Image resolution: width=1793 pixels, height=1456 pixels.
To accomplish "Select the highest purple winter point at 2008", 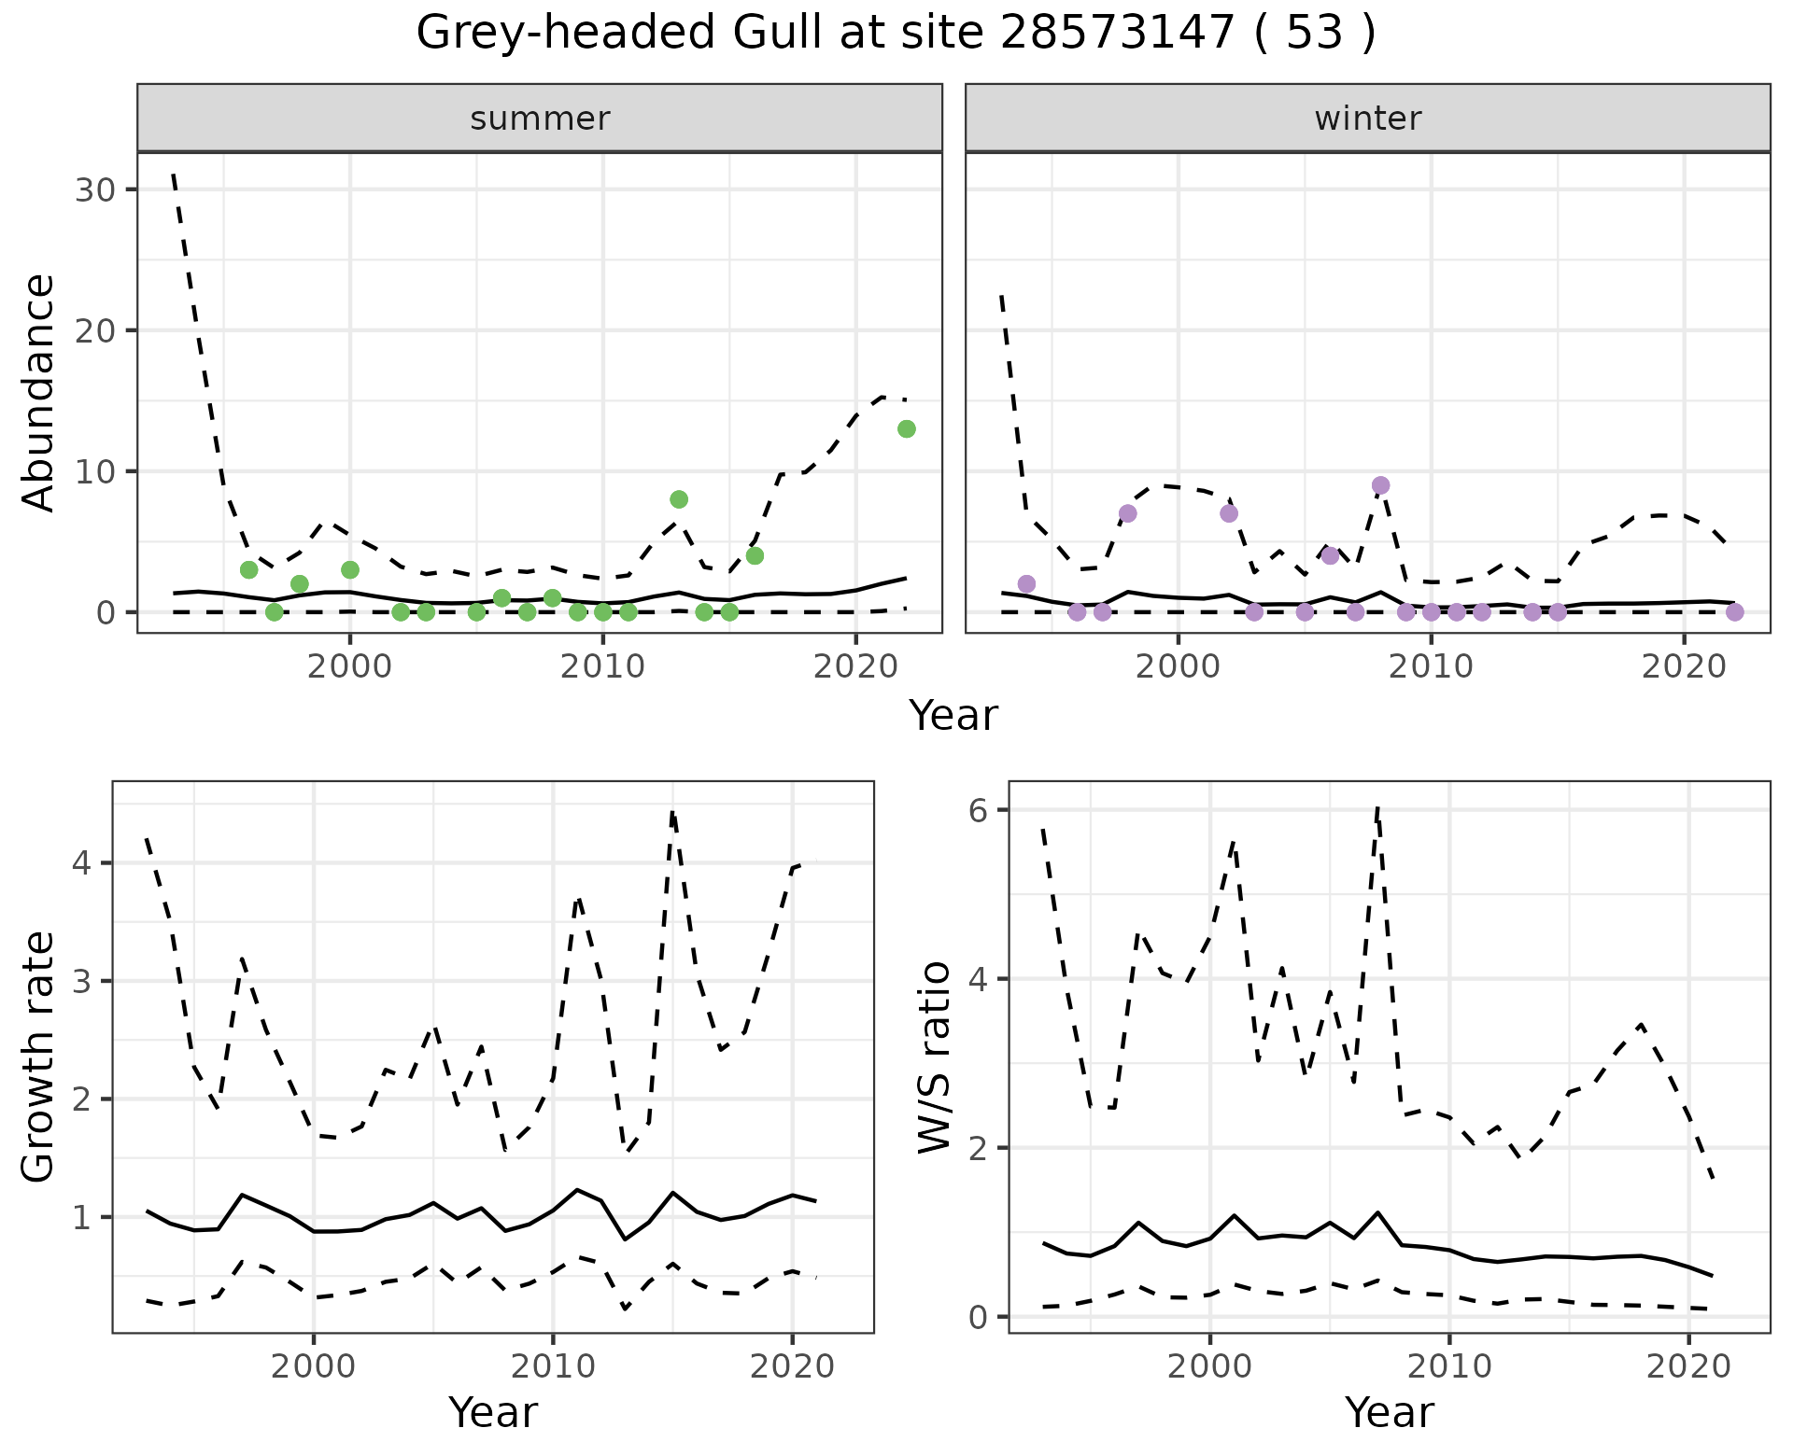I will coord(1380,485).
